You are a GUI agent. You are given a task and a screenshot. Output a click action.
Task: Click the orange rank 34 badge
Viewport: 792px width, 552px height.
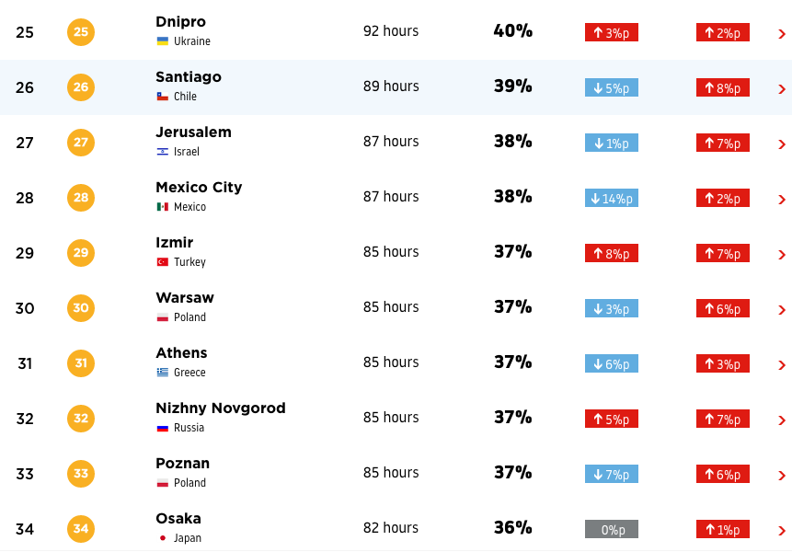(81, 529)
